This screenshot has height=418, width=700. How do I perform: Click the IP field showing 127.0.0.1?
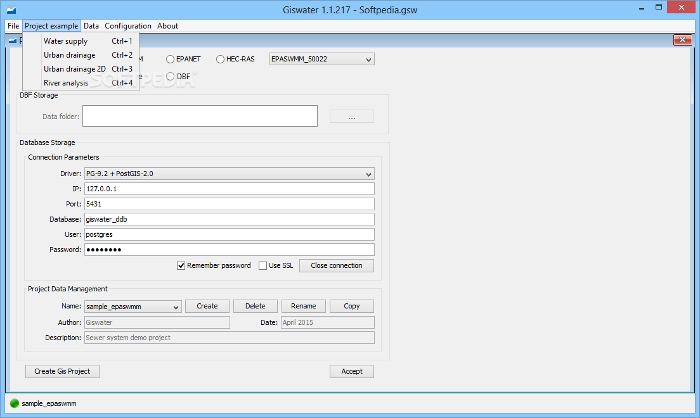click(x=230, y=189)
